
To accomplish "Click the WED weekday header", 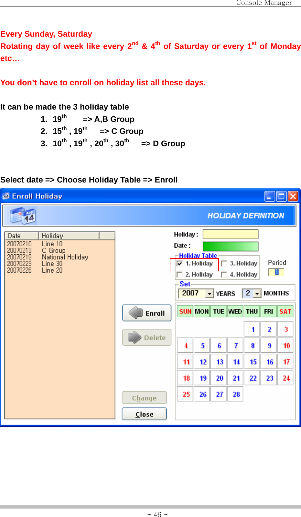I will [x=235, y=311].
